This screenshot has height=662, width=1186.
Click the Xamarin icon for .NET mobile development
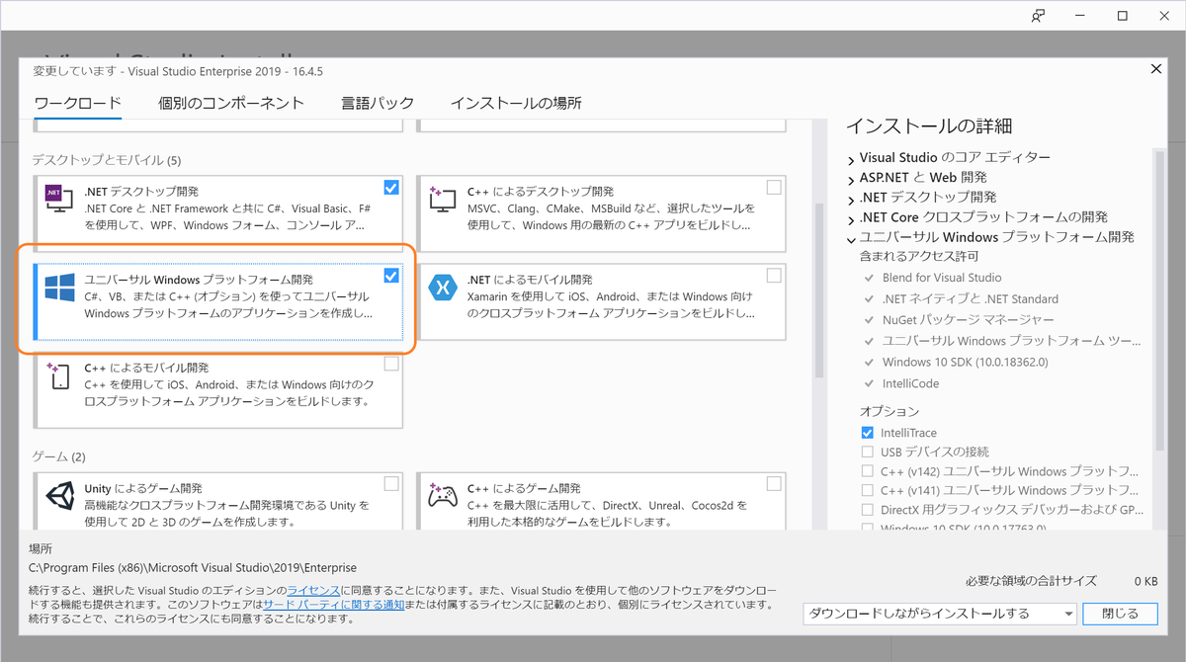[441, 288]
